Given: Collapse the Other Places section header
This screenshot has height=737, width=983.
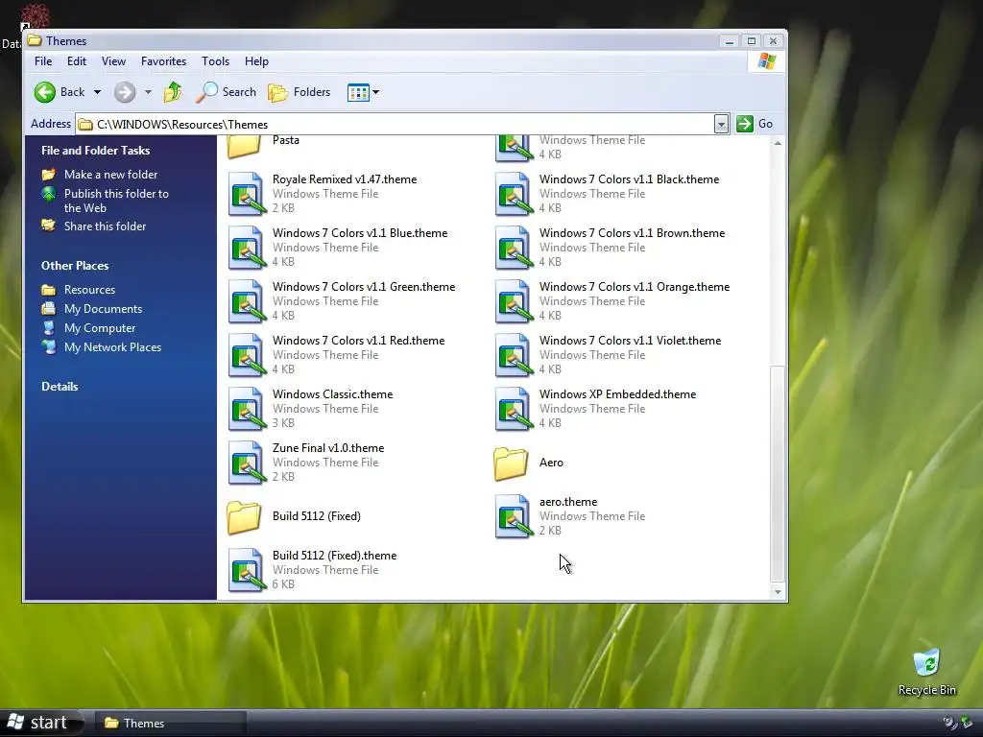Looking at the screenshot, I should point(75,266).
